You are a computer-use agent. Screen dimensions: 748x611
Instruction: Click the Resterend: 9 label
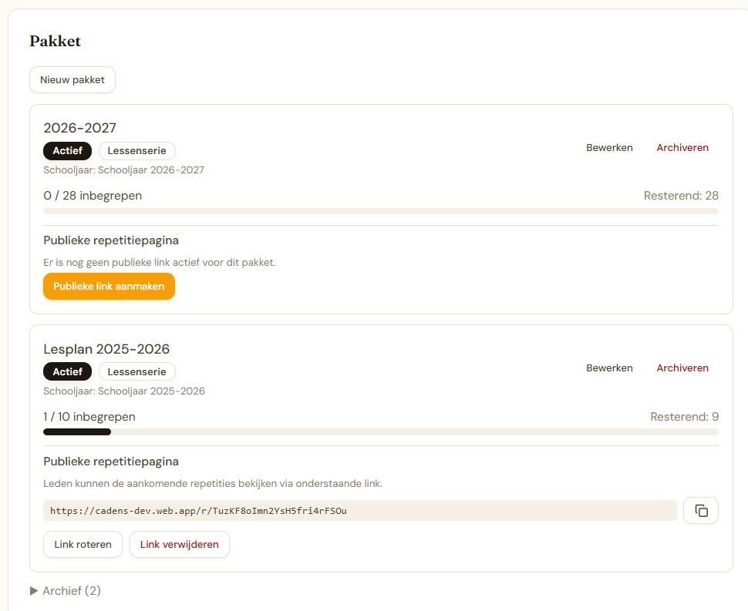[684, 417]
